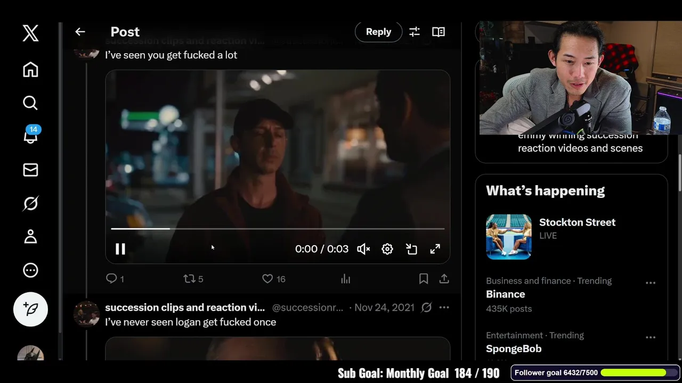Image resolution: width=682 pixels, height=383 pixels.
Task: Open the Messages envelope icon
Action: click(x=30, y=170)
